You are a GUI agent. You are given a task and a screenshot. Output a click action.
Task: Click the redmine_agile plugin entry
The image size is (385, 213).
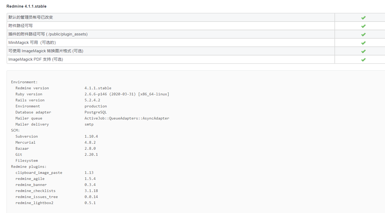30,179
